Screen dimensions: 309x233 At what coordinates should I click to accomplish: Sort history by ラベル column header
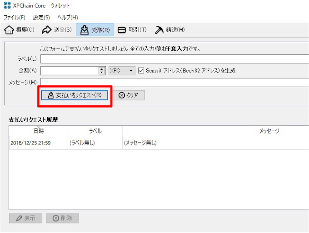(x=95, y=131)
